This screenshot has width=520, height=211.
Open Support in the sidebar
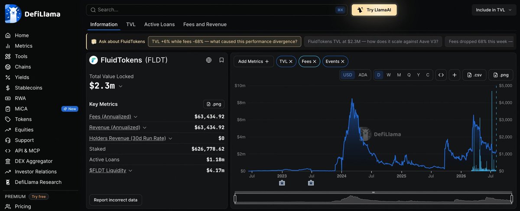coord(24,140)
